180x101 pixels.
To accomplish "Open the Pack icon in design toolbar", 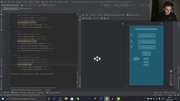I will click(x=102, y=19).
